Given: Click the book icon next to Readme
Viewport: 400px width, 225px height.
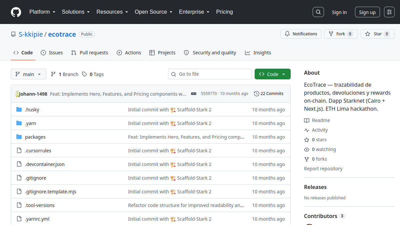Looking at the screenshot, I should (307, 120).
